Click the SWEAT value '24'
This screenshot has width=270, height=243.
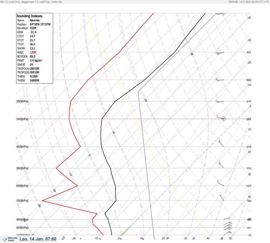click(x=31, y=65)
